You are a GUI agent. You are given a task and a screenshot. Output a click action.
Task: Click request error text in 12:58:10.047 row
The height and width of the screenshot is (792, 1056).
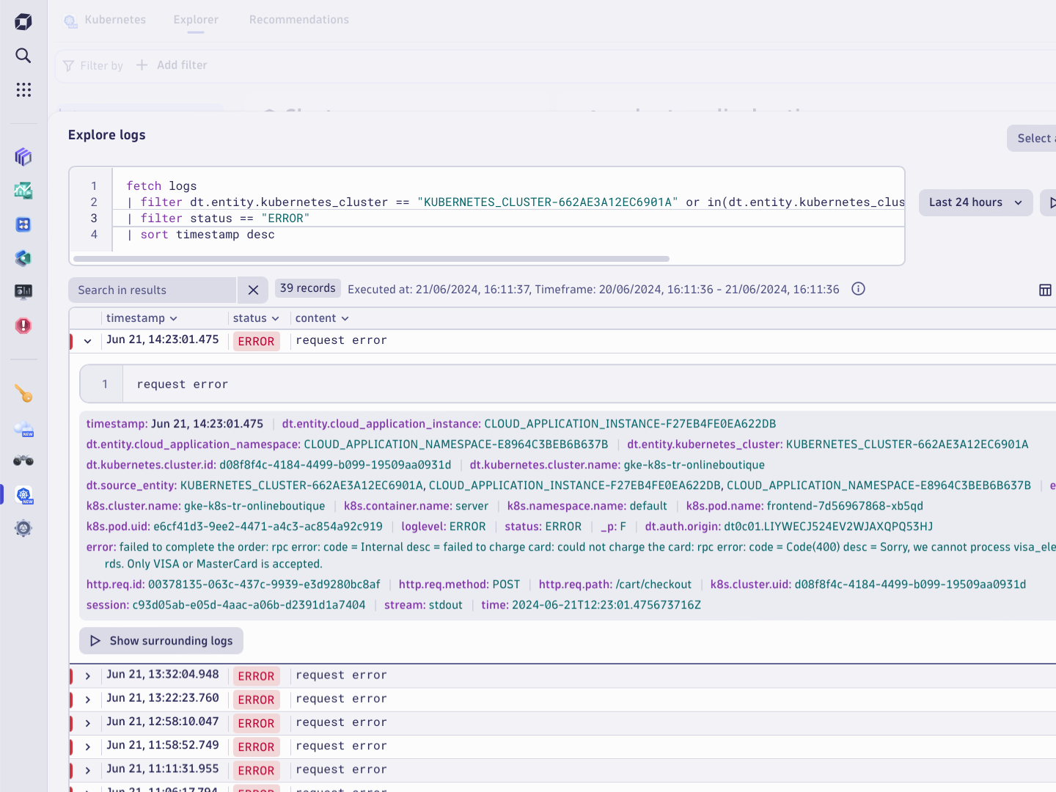coord(341,722)
